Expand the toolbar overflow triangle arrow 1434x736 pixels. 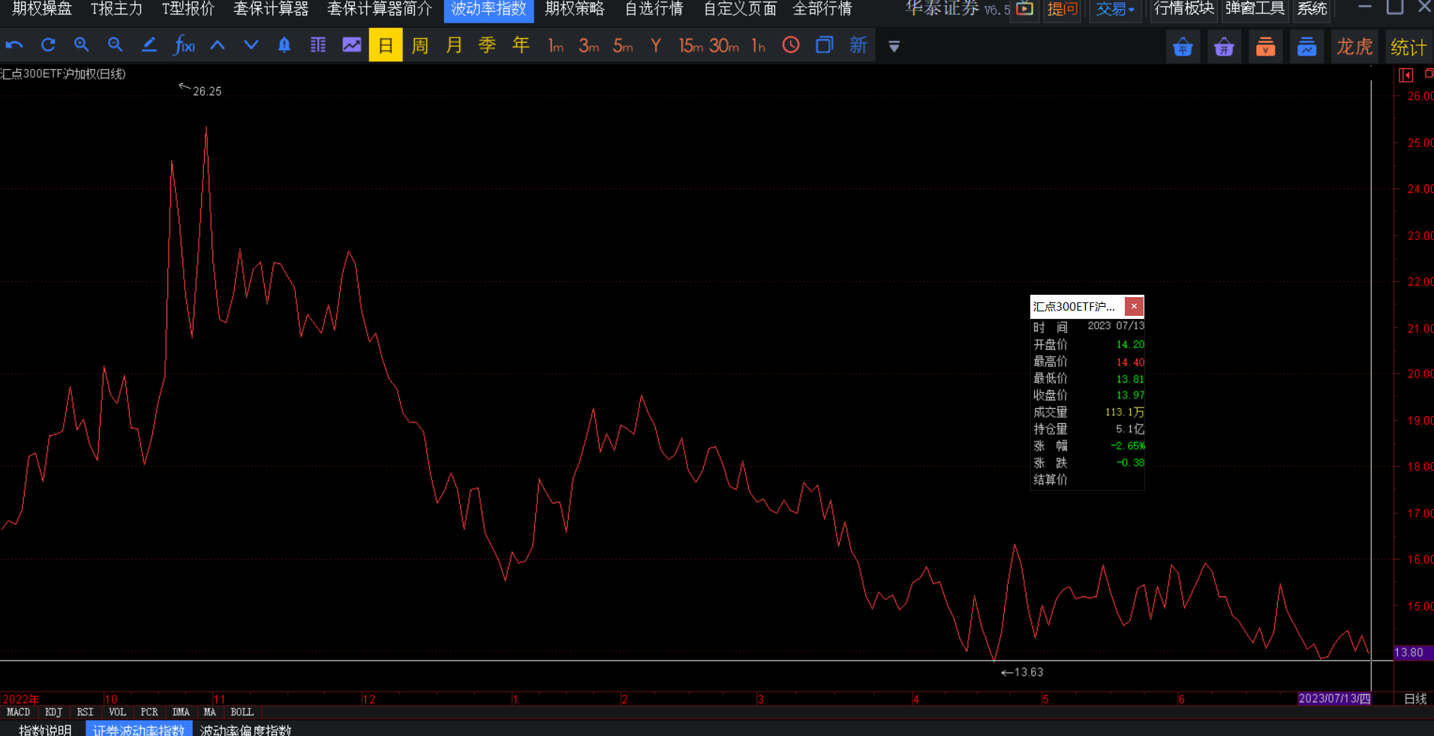(x=894, y=47)
